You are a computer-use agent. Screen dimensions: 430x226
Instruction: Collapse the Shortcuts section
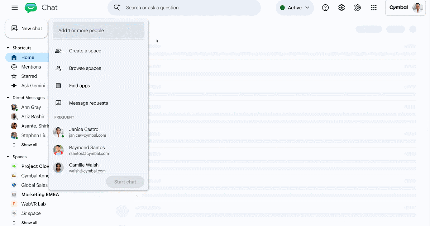(8, 48)
